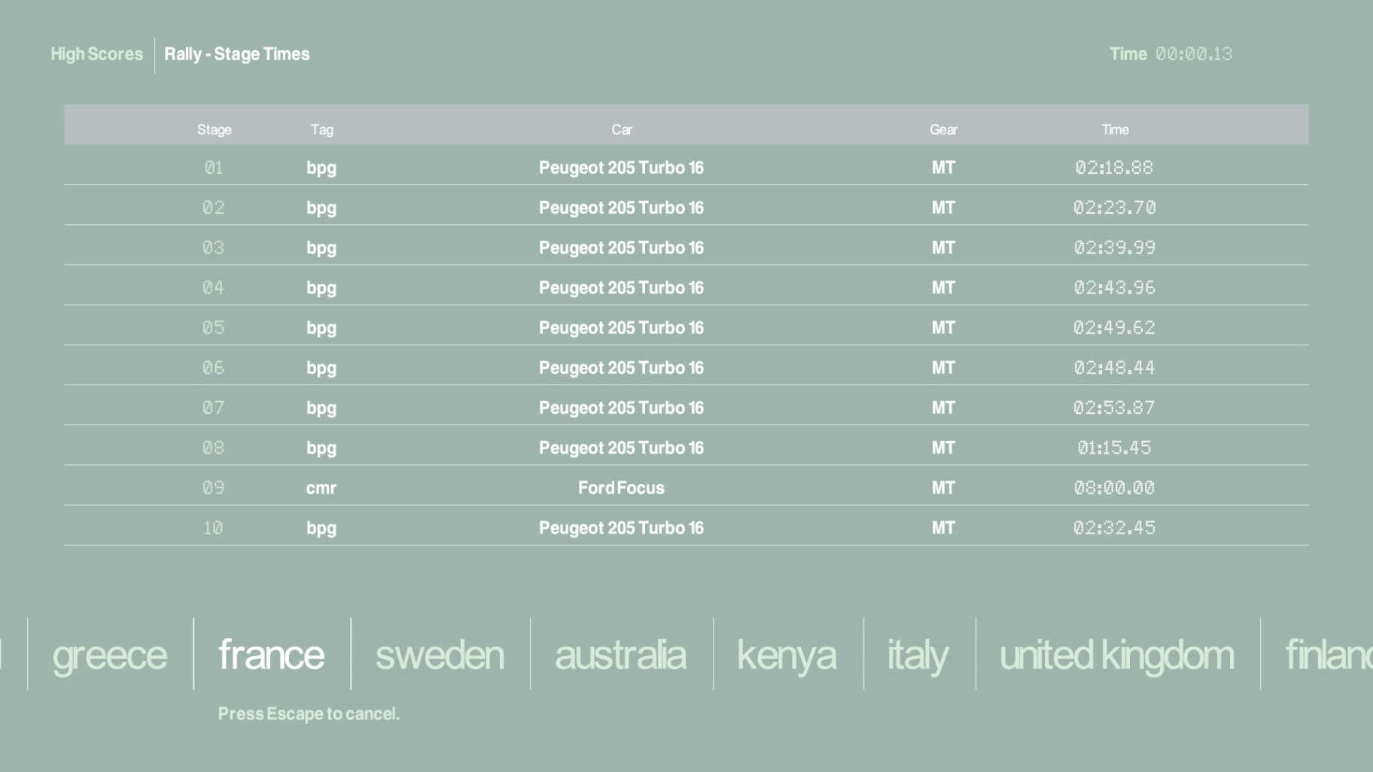Viewport: 1373px width, 772px height.
Task: Switch to united kingdom stage times
Action: [1116, 655]
